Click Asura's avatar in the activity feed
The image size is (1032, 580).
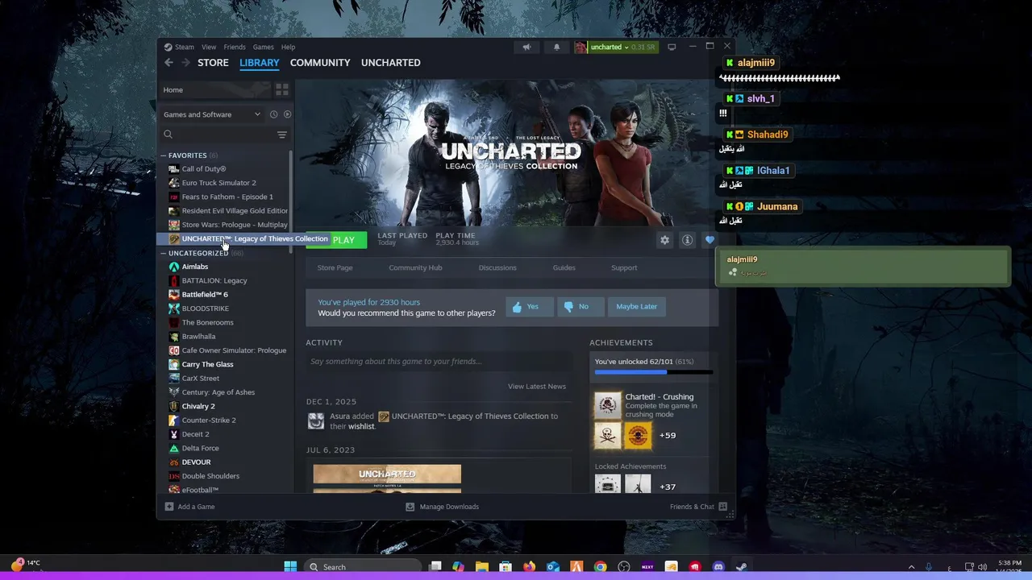point(316,420)
